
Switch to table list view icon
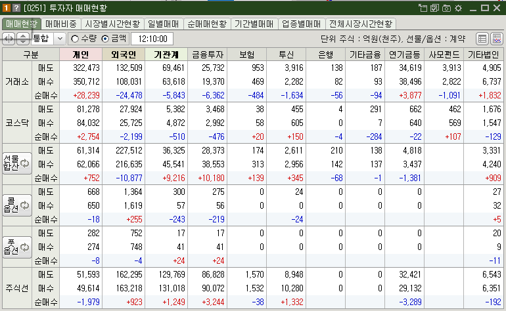[x=482, y=39]
